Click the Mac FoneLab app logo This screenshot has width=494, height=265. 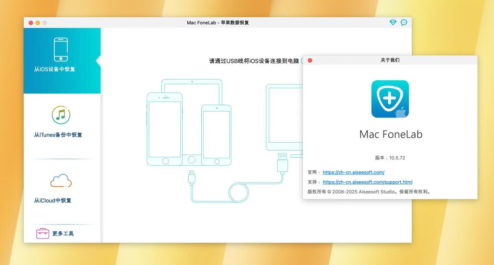390,99
